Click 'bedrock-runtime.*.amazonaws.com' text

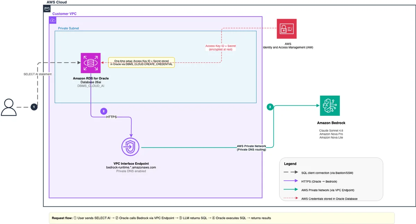[131, 167]
